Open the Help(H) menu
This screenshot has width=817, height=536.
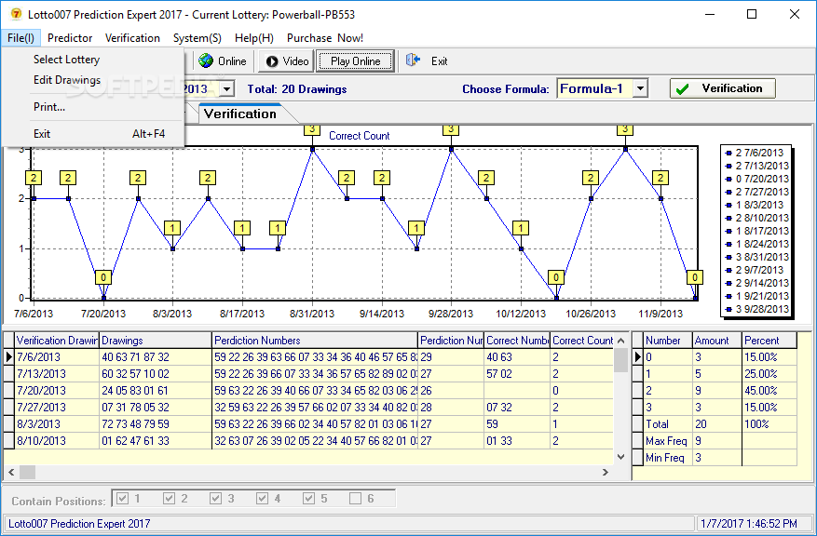[253, 38]
